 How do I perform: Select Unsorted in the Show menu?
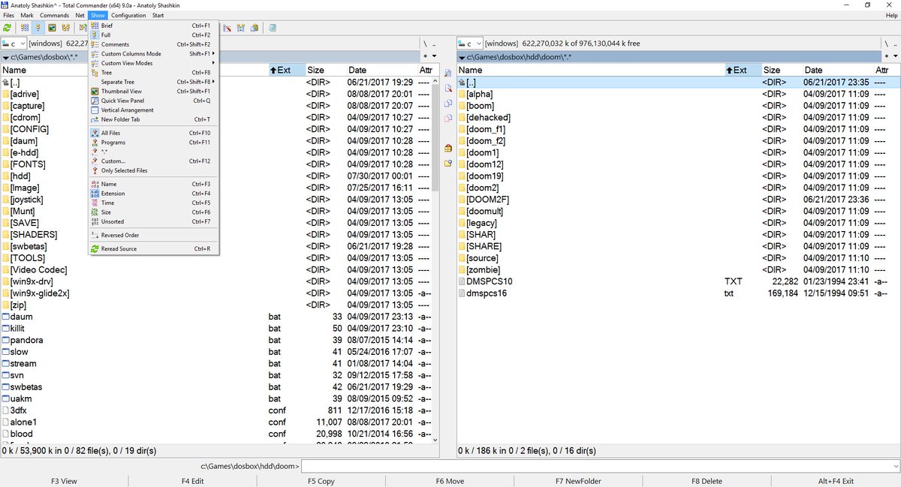(153, 221)
